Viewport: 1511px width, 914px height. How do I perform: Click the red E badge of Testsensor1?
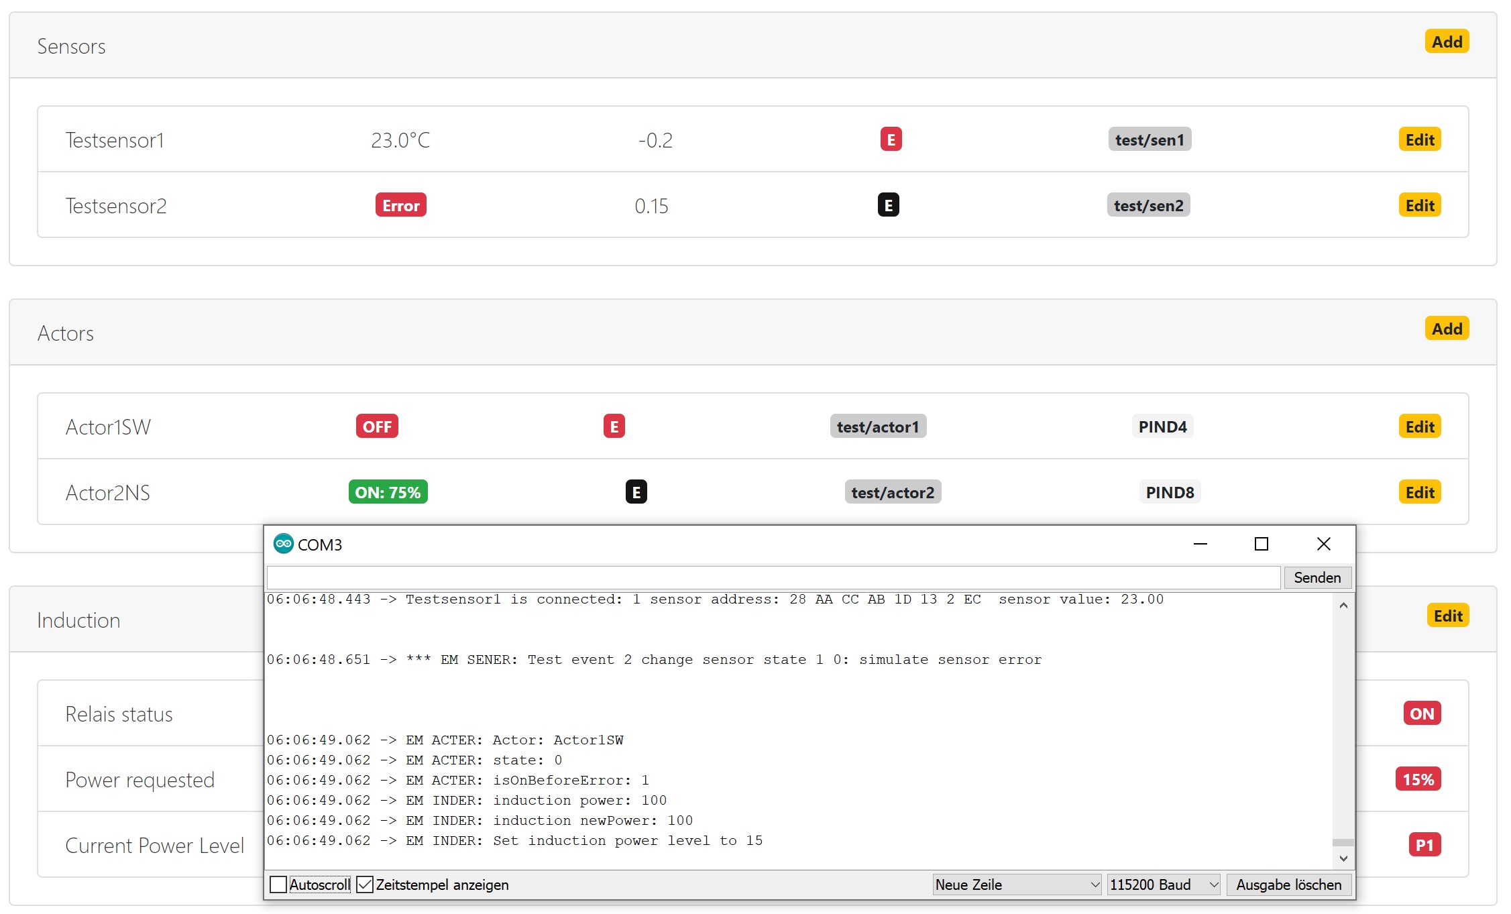891,139
